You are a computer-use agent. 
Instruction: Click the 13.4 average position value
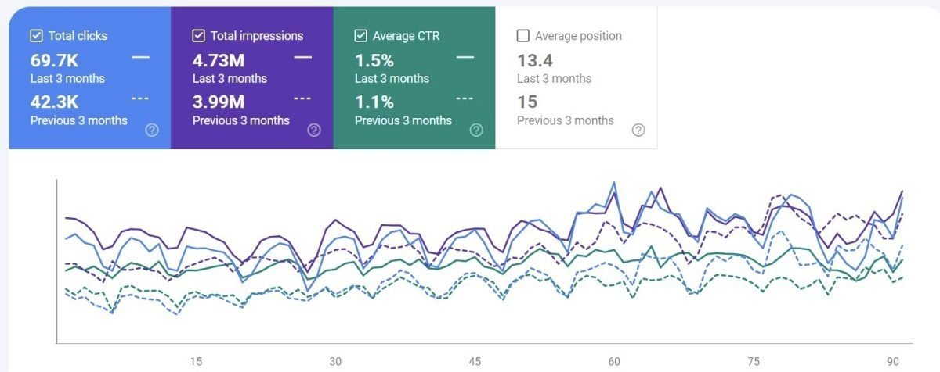(x=534, y=60)
